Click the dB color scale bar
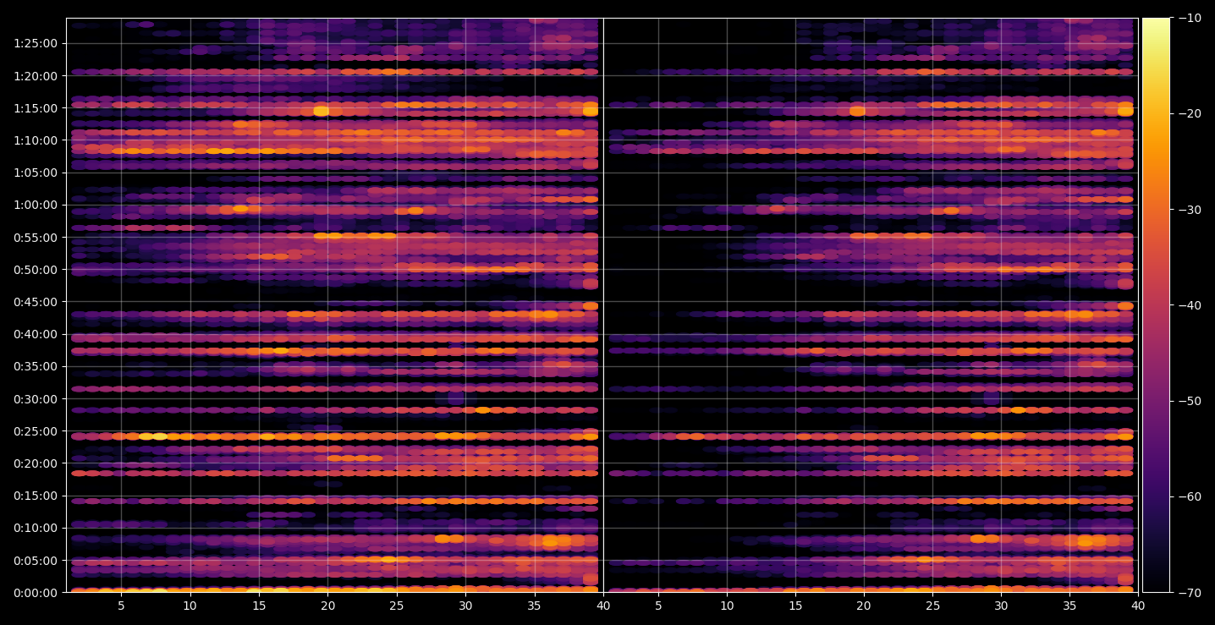Screen dimensions: 1215x625 tap(1156, 305)
